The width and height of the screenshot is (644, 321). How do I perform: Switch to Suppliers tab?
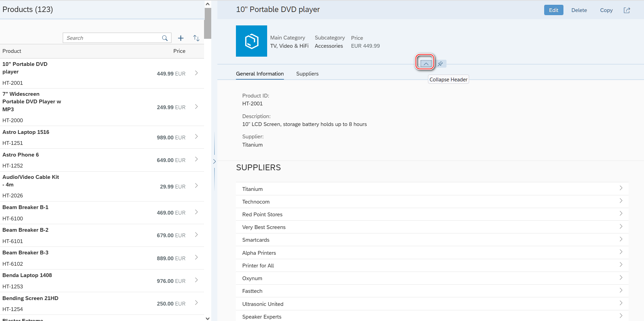pos(307,74)
